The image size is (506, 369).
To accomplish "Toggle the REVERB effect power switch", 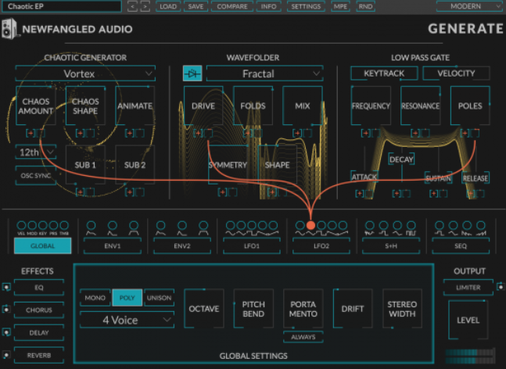I will pyautogui.click(x=6, y=355).
